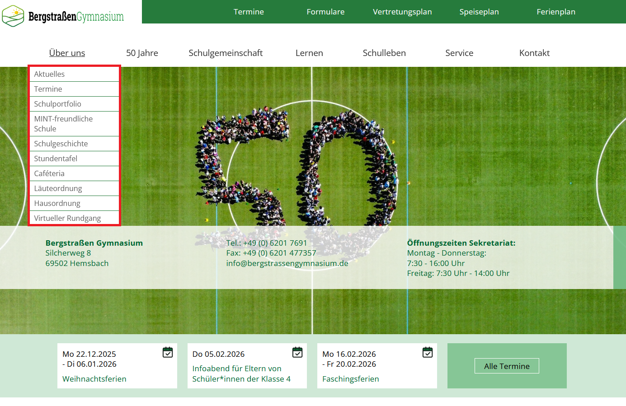Open the Kontakt page
The width and height of the screenshot is (626, 406).
coord(534,53)
